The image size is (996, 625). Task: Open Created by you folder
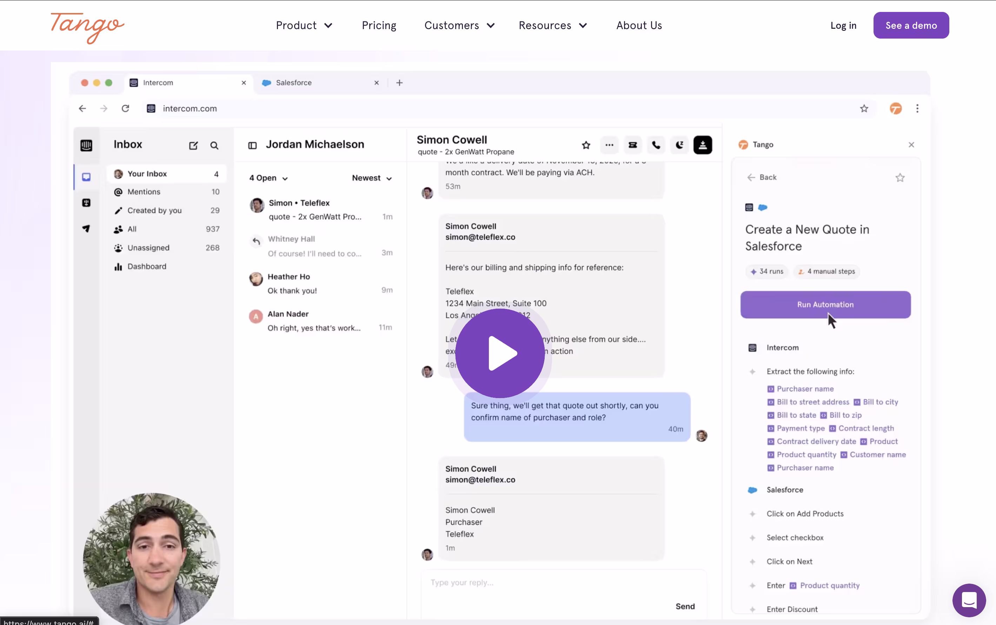(166, 210)
